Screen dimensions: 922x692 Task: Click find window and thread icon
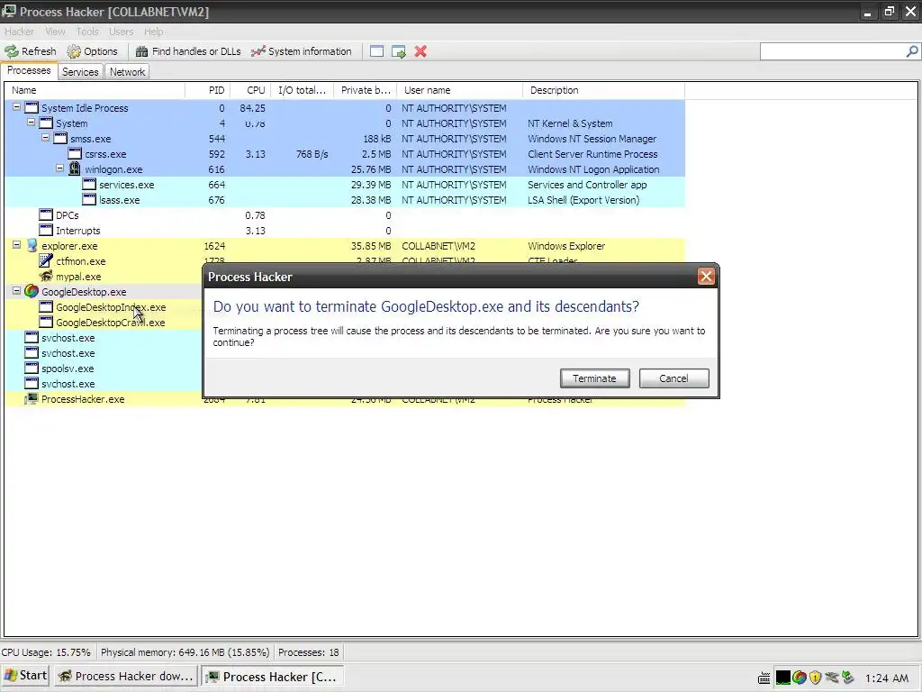coord(399,51)
